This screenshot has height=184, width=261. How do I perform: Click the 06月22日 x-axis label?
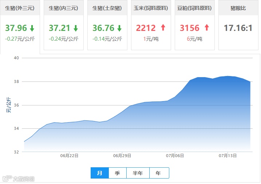(69, 156)
